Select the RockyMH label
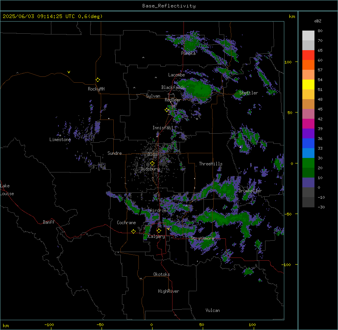 (96, 89)
